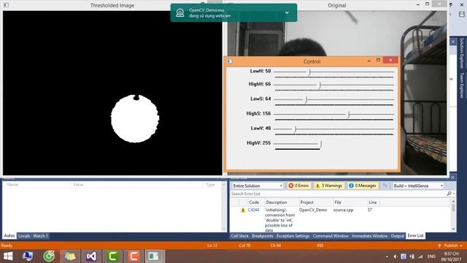Screen dimensions: 467x263
Task: Sort by the Code column header
Action: (254, 202)
